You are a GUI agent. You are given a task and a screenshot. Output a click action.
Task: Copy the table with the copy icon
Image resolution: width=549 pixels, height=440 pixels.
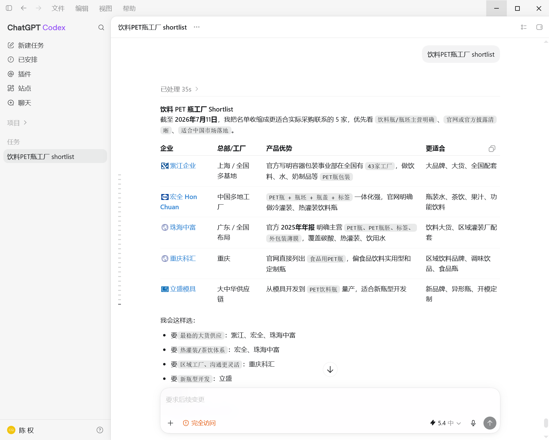click(x=492, y=149)
